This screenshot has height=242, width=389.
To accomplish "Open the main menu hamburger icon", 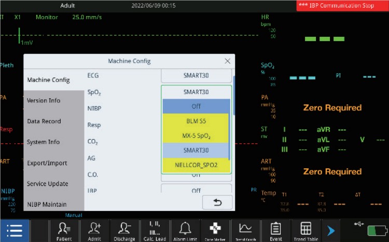I will click(15, 231).
